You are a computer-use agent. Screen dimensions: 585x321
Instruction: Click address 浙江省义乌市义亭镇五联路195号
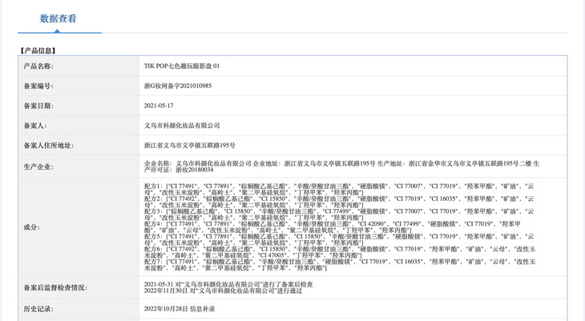190,146
